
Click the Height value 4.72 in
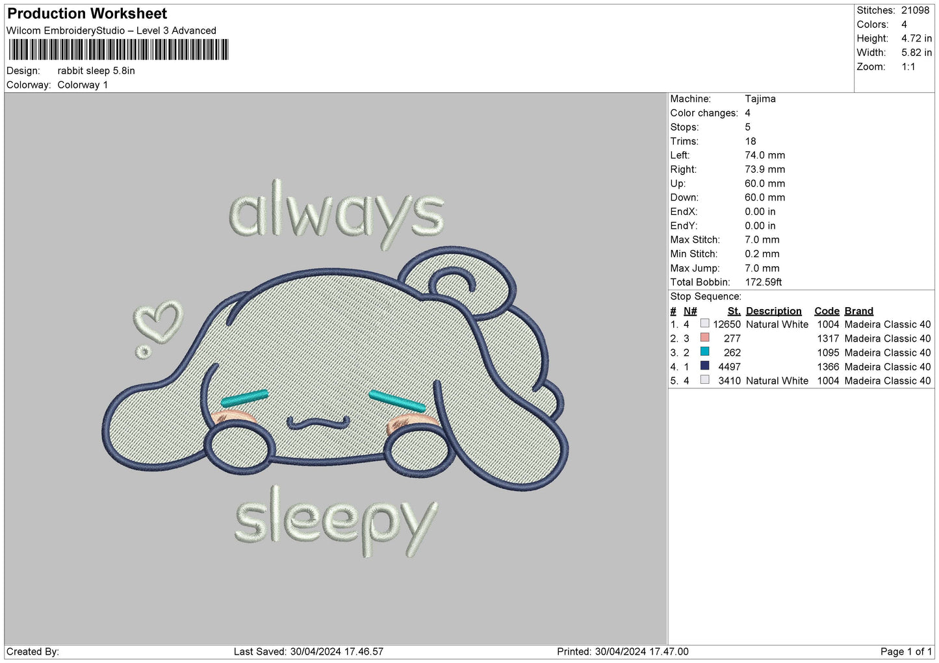click(x=916, y=39)
